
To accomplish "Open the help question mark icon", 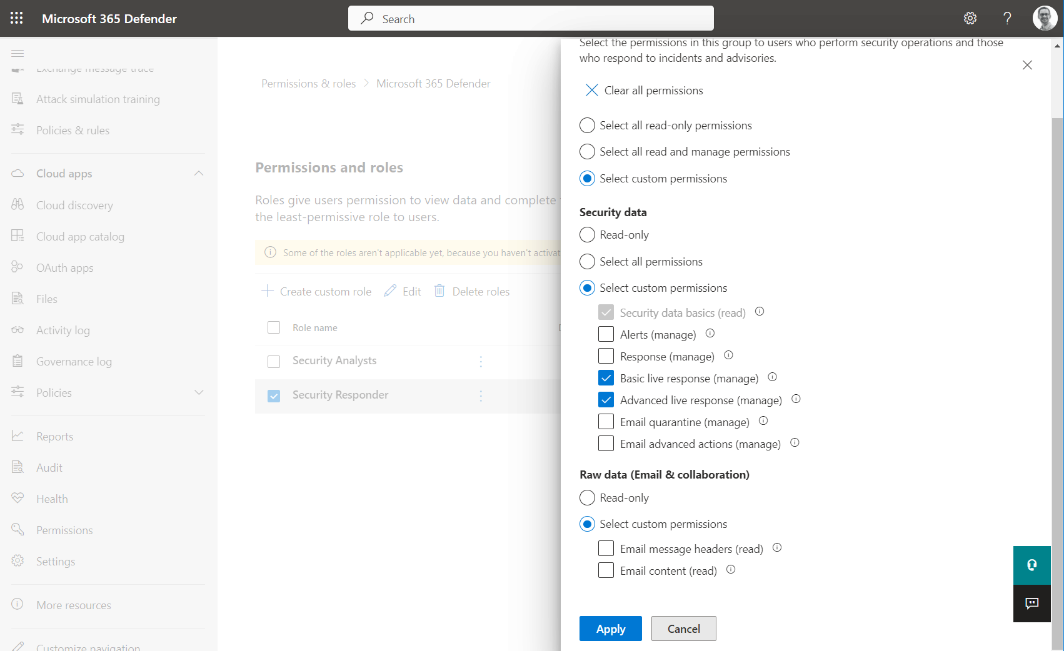I will pos(1007,18).
